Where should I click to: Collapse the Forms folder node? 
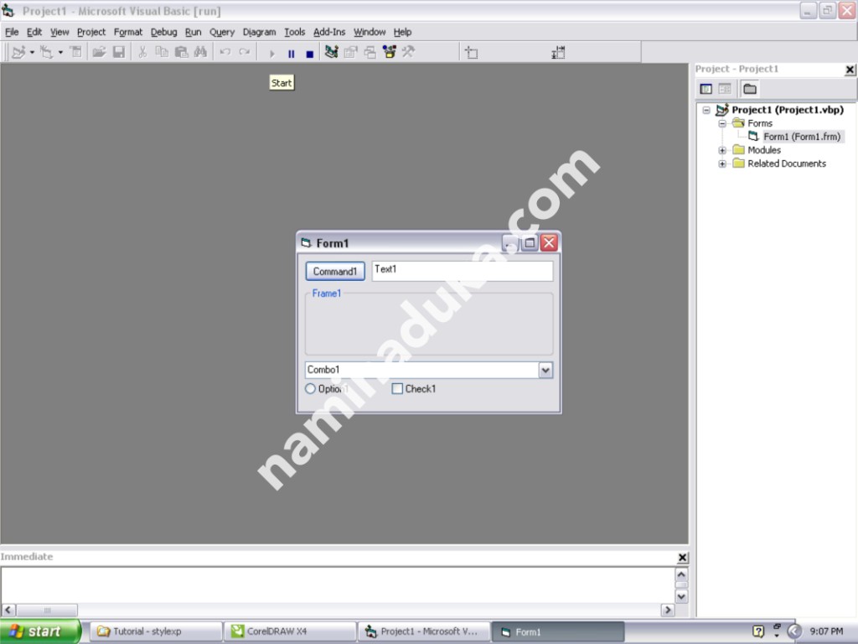click(x=722, y=123)
